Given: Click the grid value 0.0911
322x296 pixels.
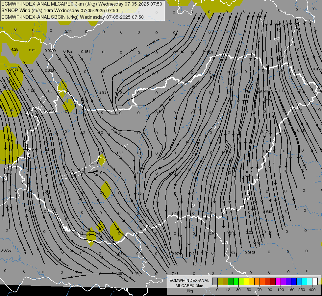Looking at the screenshot, I should 48,111.
